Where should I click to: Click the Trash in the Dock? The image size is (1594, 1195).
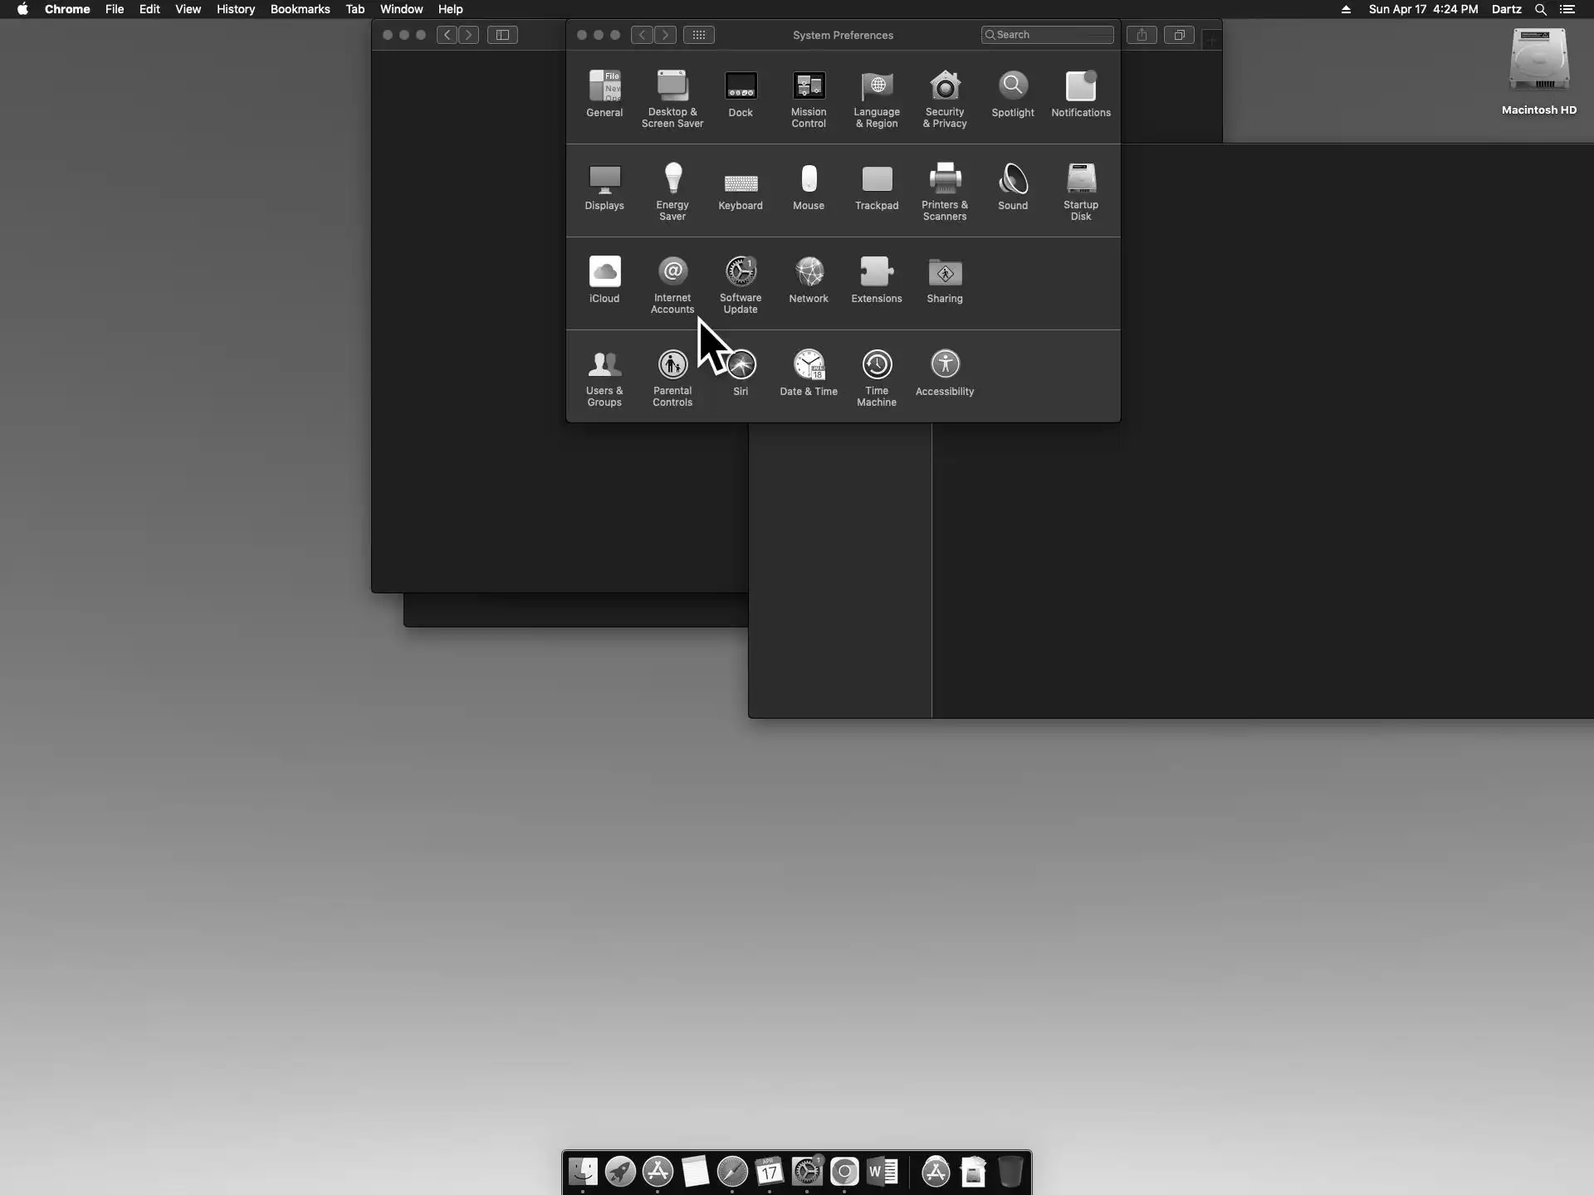[x=1010, y=1172]
